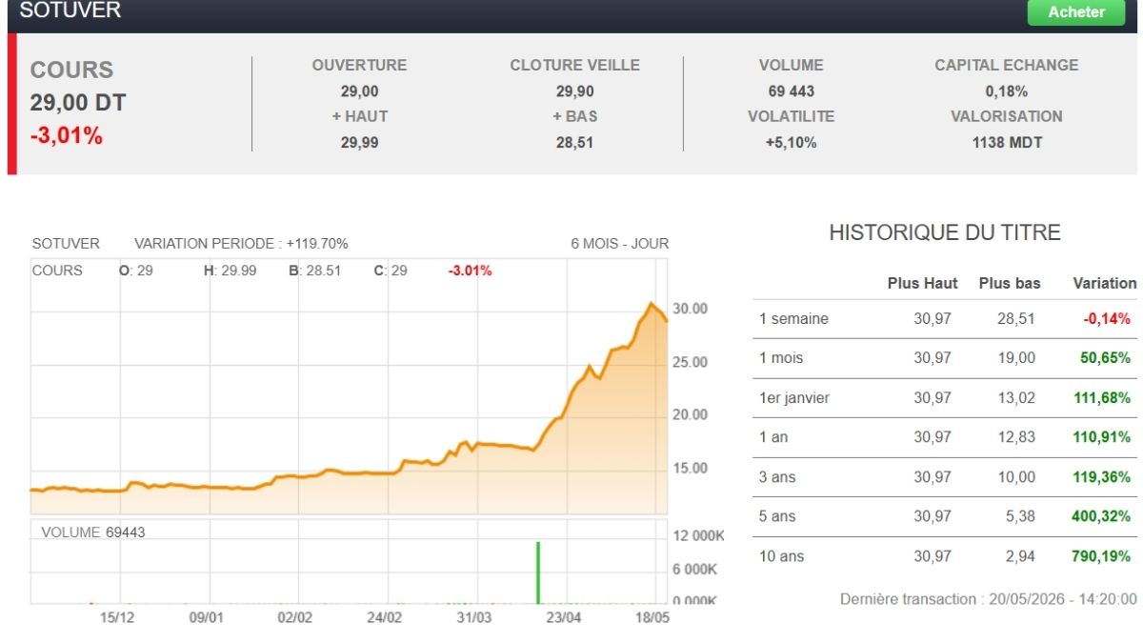
Task: Click the 13,02 plus bas for 1er janvier
Action: (1016, 398)
